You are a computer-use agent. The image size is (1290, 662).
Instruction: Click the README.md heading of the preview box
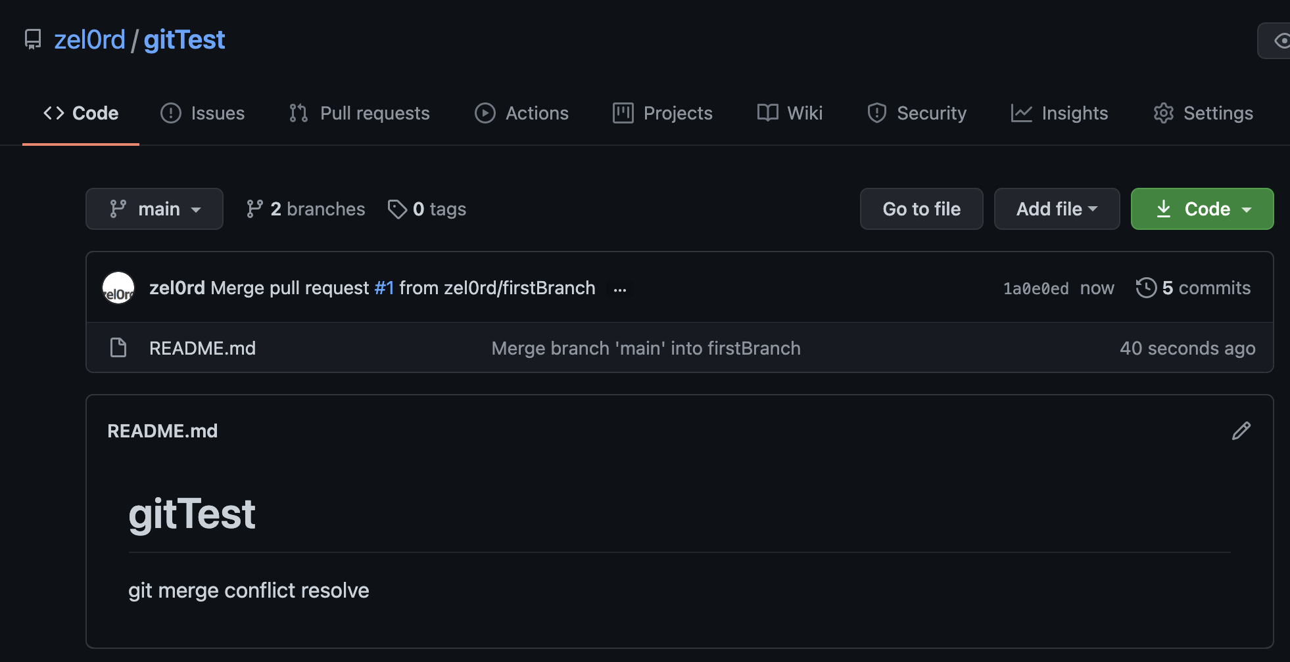coord(162,431)
